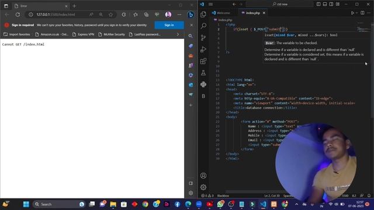Open a new tab in Edge

click(74, 6)
